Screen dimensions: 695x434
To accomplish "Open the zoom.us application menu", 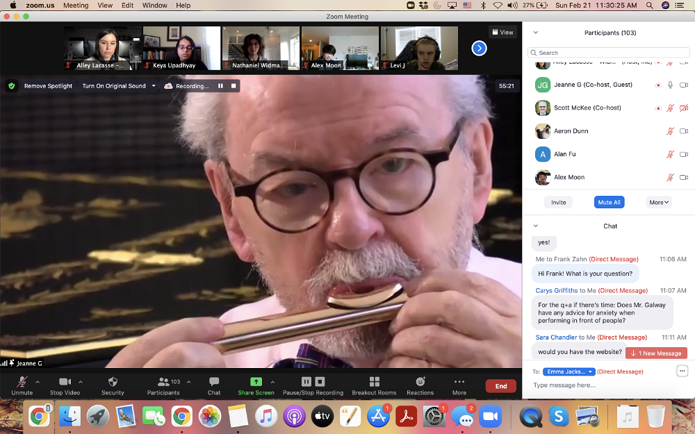I will pos(40,6).
